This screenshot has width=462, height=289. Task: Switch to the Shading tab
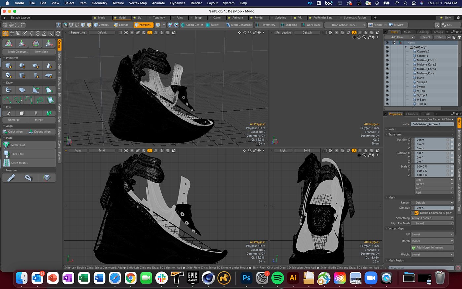pyautogui.click(x=423, y=32)
